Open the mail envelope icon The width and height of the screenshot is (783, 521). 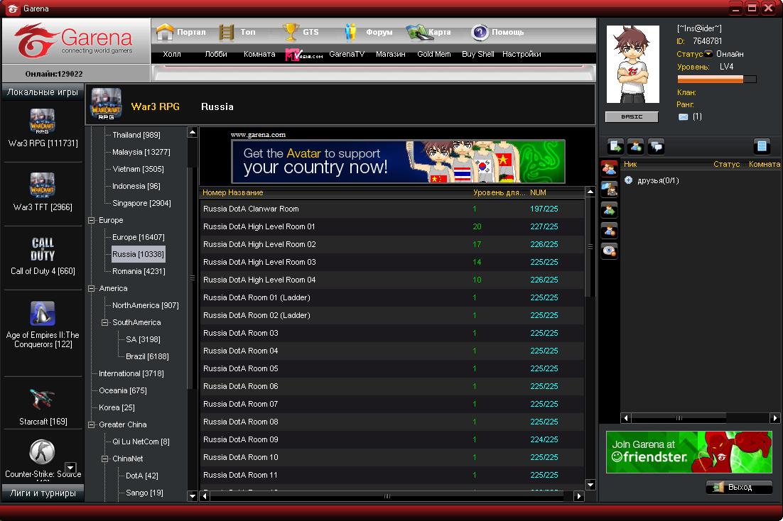[683, 117]
